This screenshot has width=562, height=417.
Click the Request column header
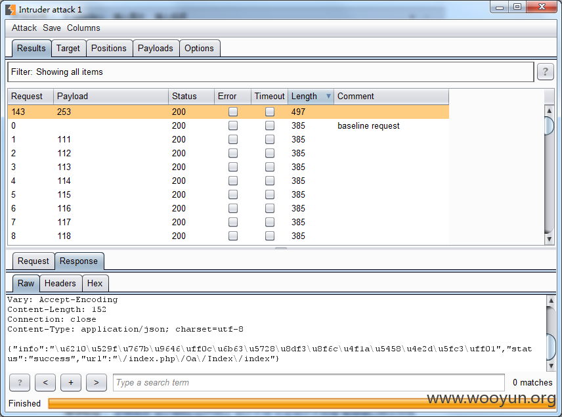tap(30, 97)
